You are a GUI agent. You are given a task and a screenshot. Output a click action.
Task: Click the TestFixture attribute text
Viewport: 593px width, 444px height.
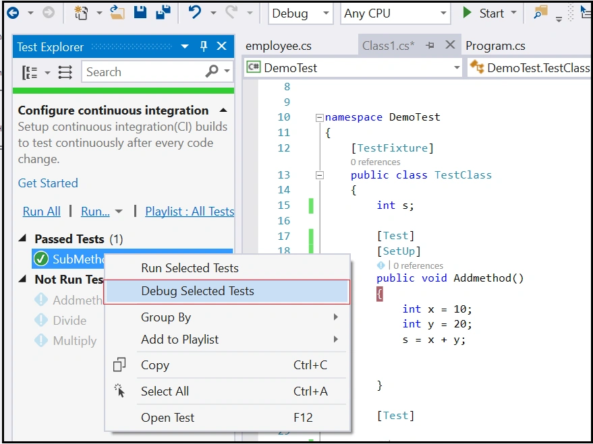pyautogui.click(x=392, y=148)
